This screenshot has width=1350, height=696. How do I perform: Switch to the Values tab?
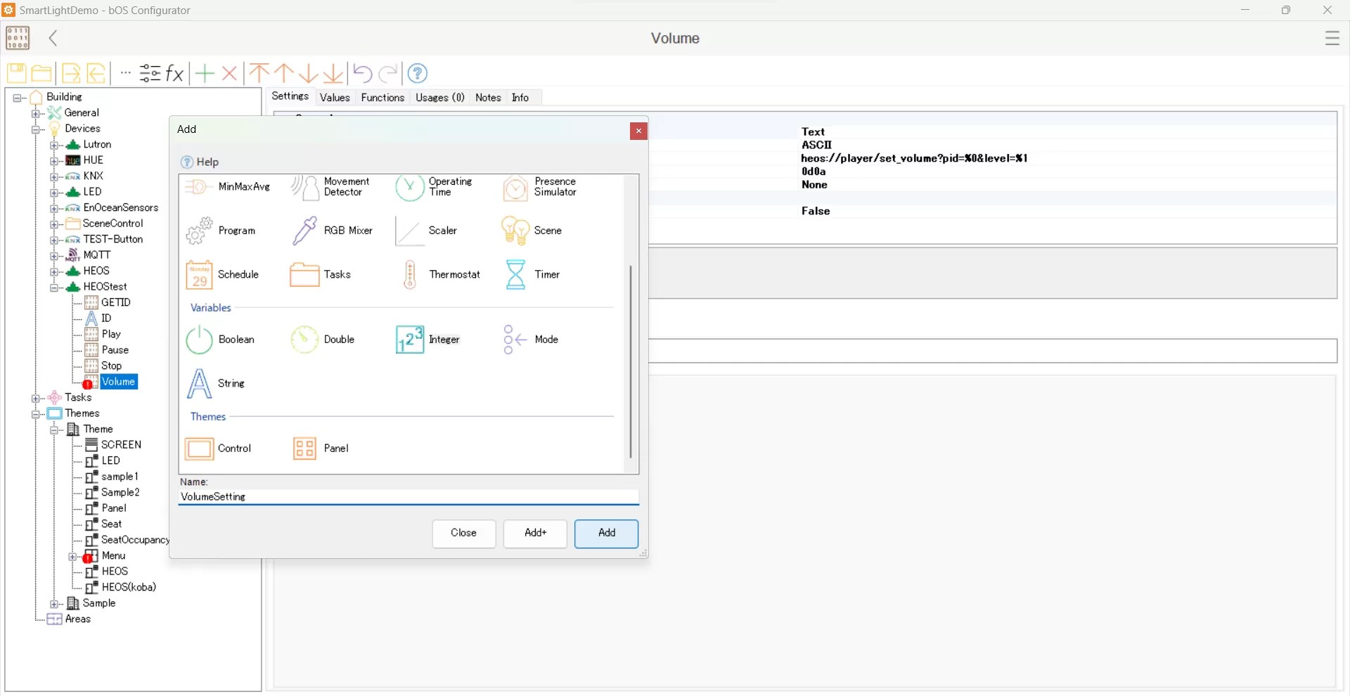tap(335, 98)
